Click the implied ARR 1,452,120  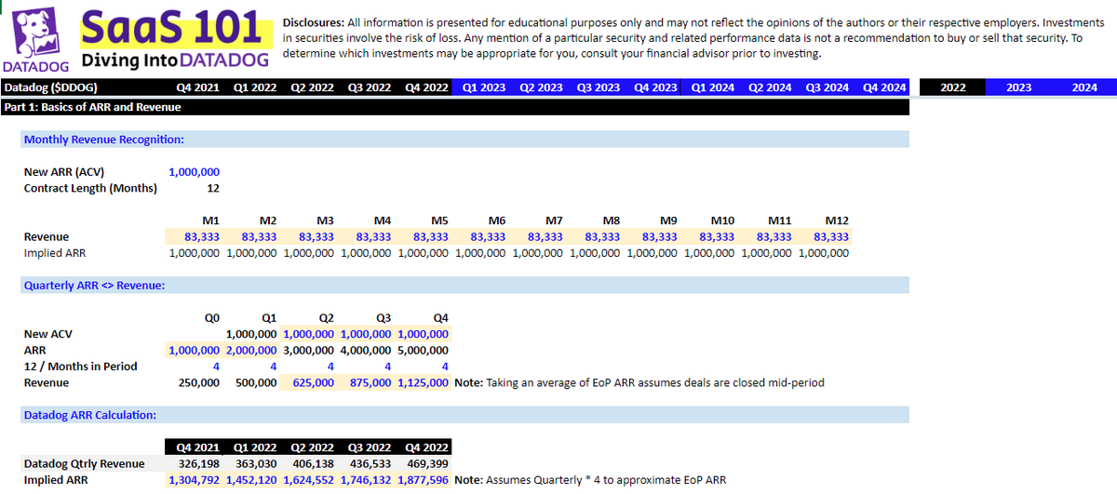tap(251, 480)
